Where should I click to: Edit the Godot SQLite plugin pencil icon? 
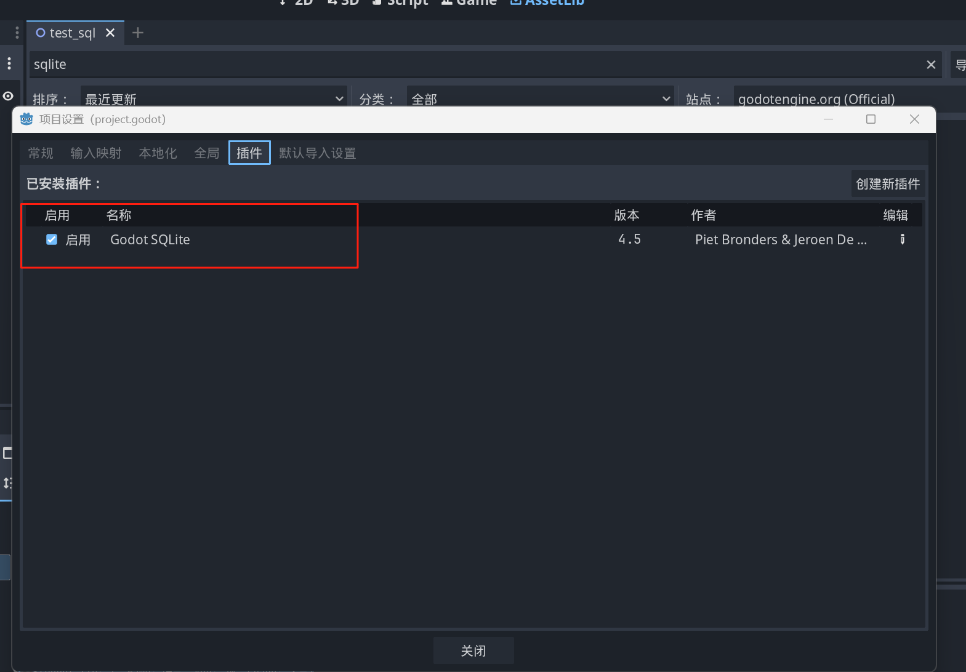click(x=903, y=239)
